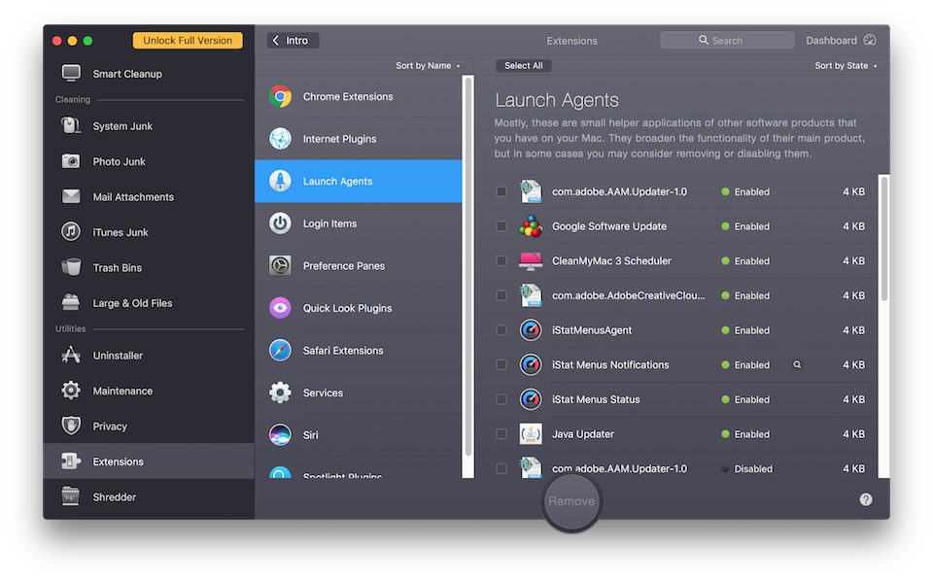This screenshot has width=933, height=581.
Task: Click the Launch Agents rocket icon
Action: [x=280, y=181]
